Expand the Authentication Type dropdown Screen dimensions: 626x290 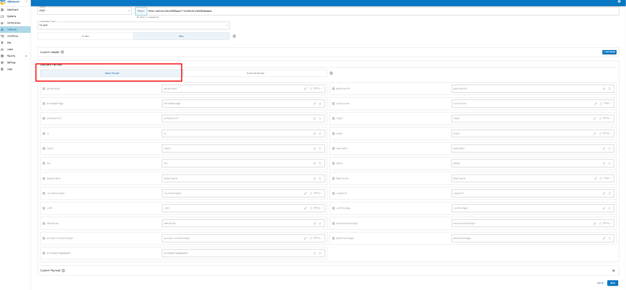coord(133,25)
